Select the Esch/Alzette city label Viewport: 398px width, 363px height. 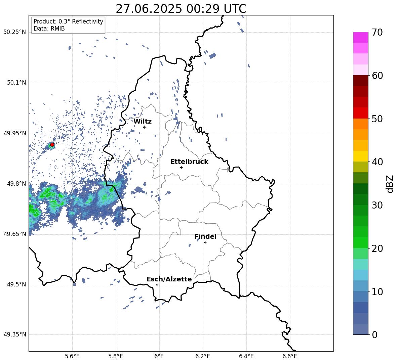pyautogui.click(x=169, y=279)
